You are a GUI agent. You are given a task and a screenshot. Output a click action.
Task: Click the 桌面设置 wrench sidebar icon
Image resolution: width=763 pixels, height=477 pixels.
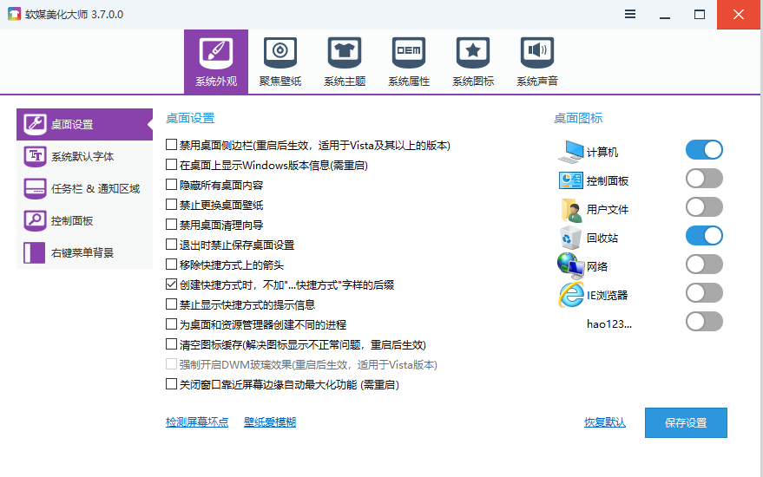point(35,125)
